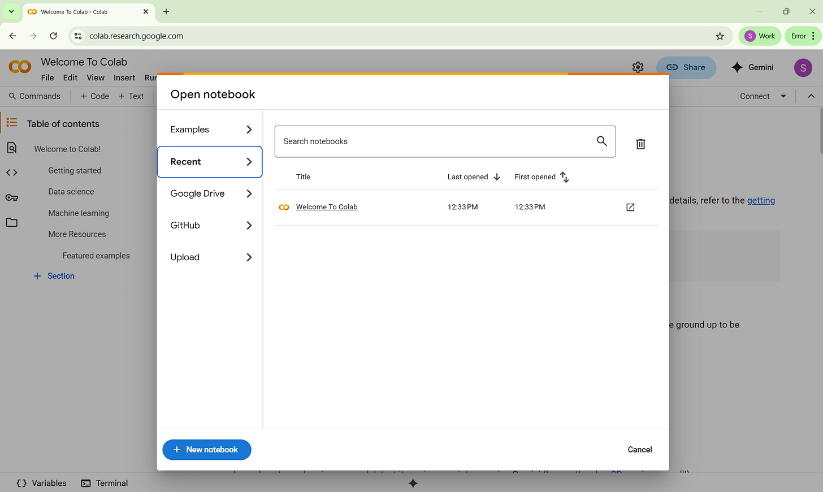Open Welcome To Colab in new tab icon
The width and height of the screenshot is (823, 492).
click(x=630, y=207)
